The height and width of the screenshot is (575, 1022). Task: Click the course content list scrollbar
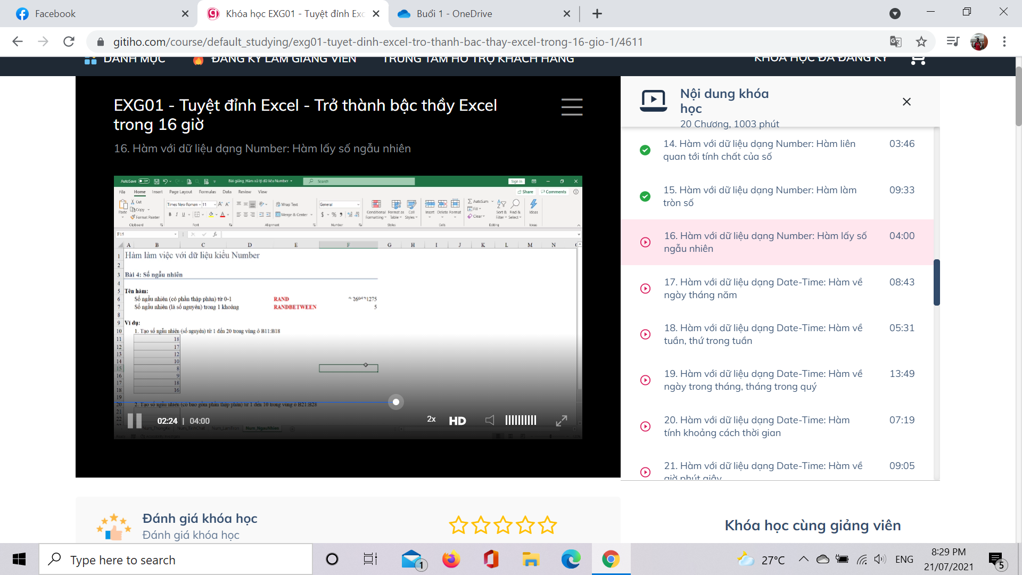(937, 282)
